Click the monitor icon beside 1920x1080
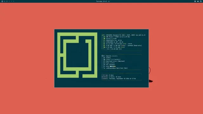203x114 pixels. point(104,42)
